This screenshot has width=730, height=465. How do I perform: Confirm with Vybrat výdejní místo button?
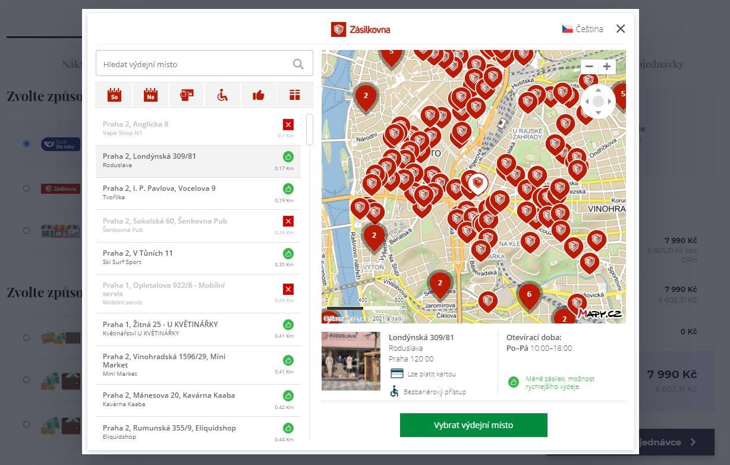coord(473,425)
